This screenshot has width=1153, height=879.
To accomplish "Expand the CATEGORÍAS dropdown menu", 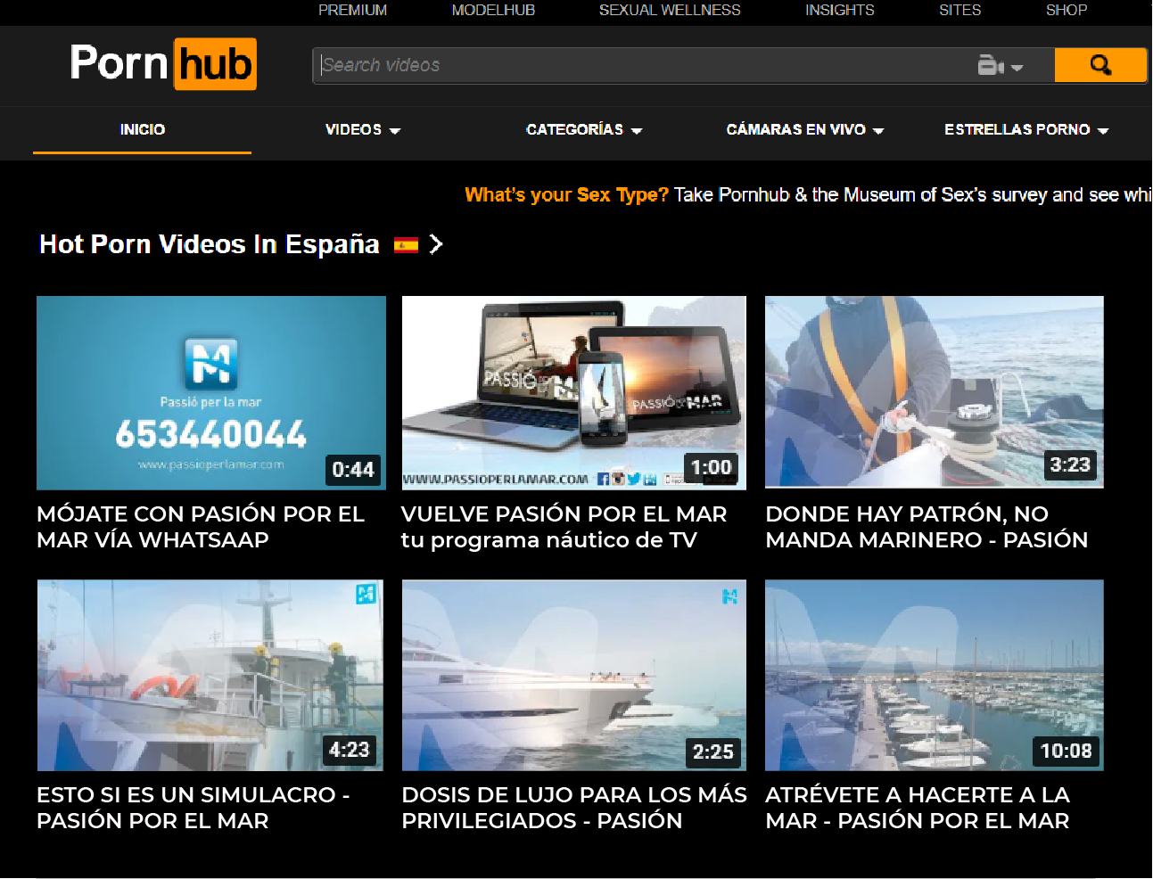I will (584, 130).
